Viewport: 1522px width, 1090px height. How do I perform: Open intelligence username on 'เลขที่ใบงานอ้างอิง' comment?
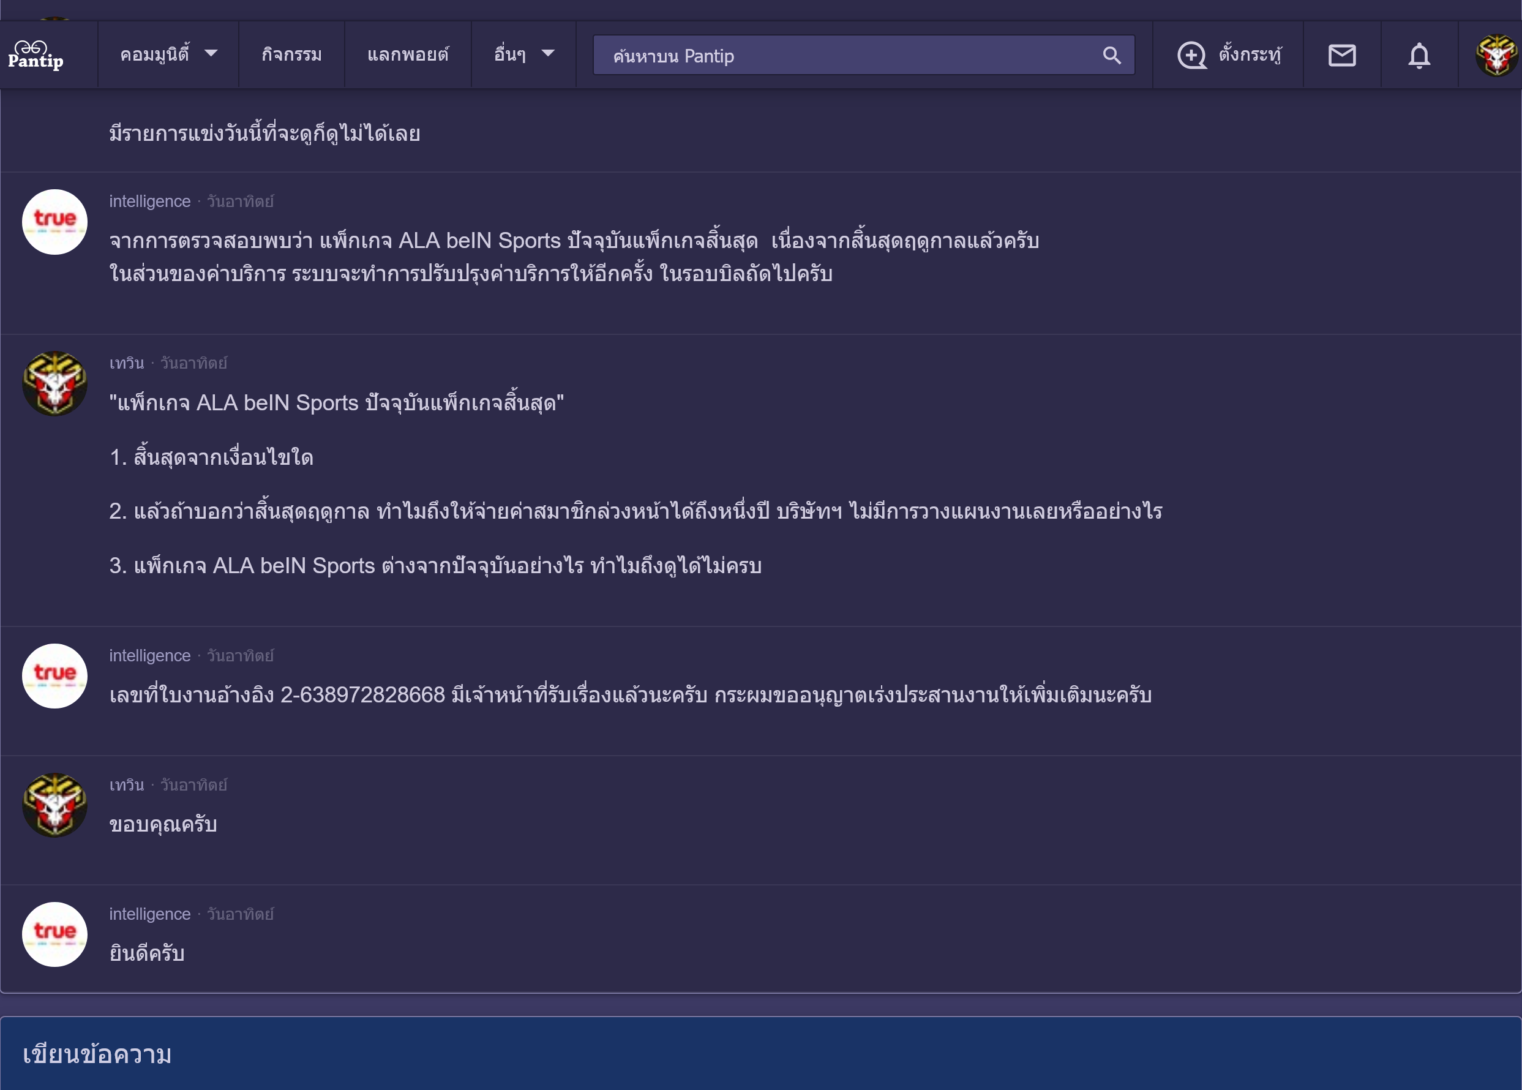(x=149, y=656)
